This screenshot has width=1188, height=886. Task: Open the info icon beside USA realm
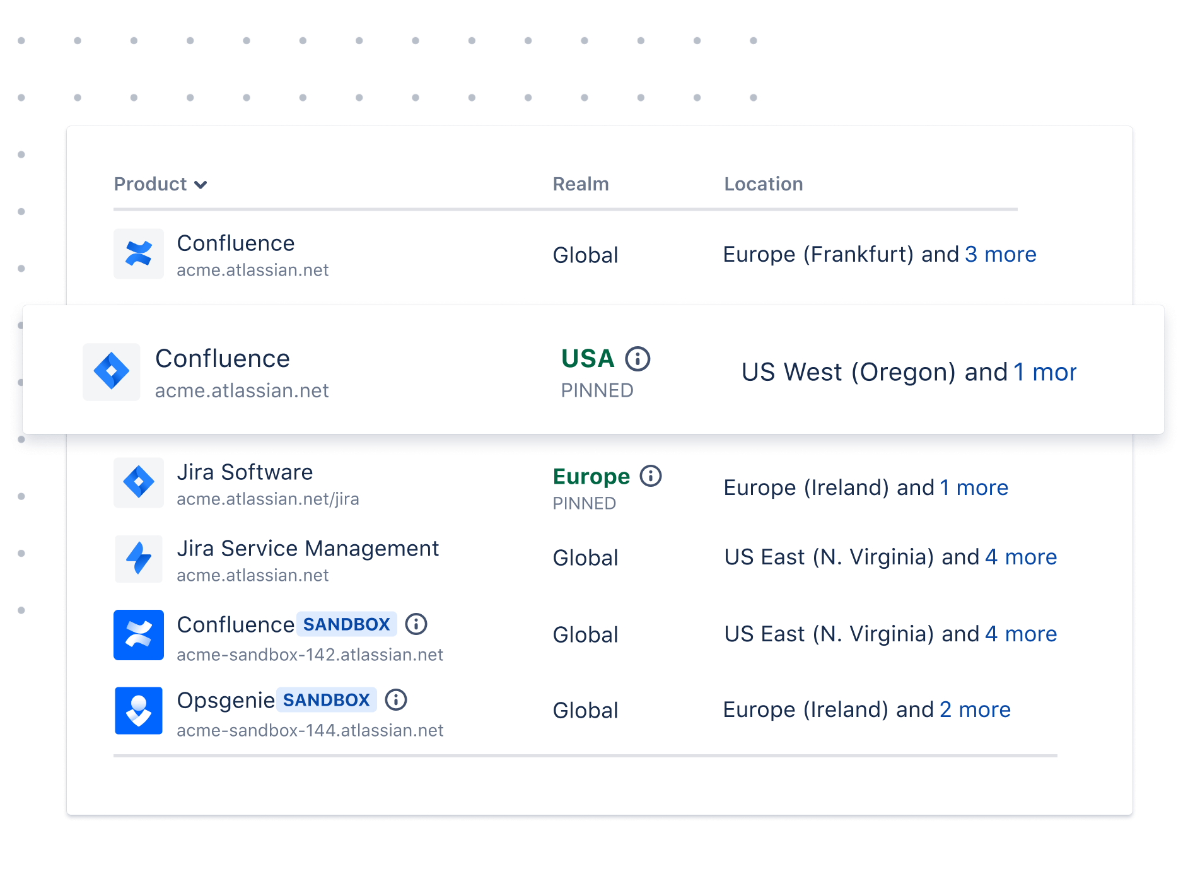(x=636, y=359)
